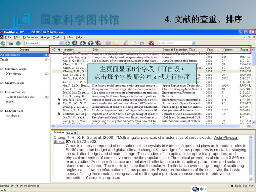The height and width of the screenshot is (192, 256).
Task: Click the Groups panel header
Action: point(24,49)
